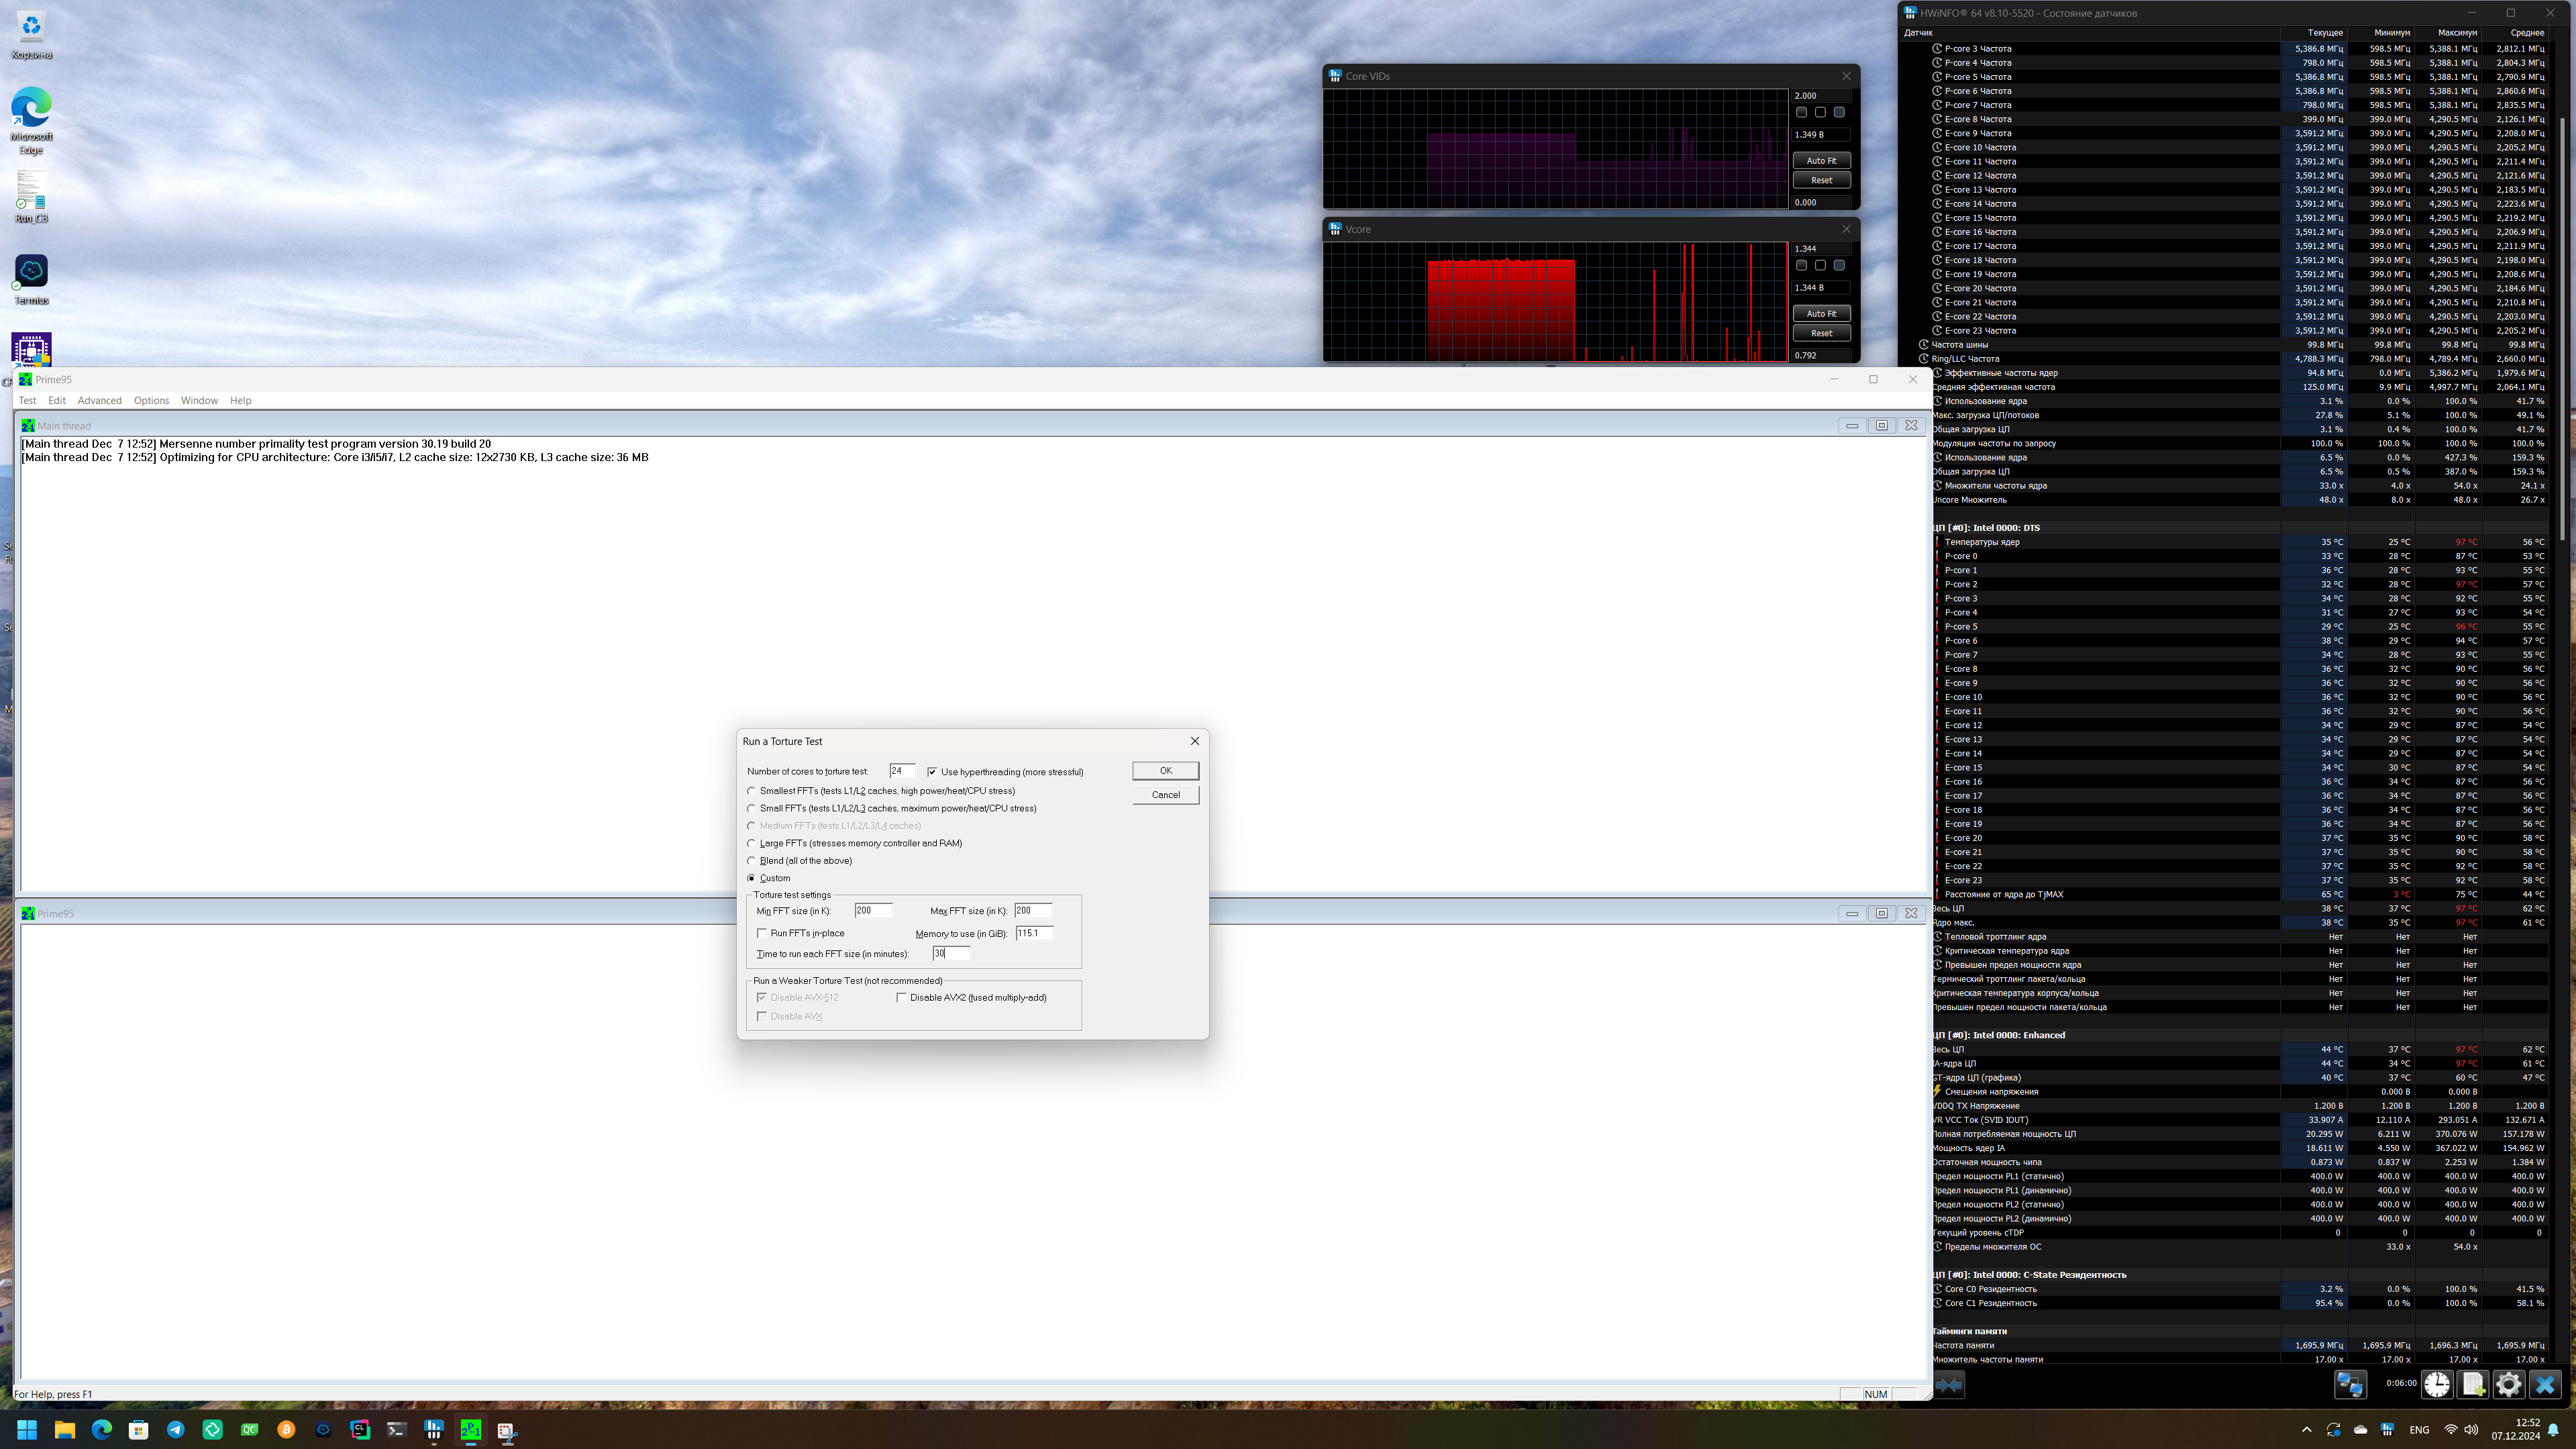Open the Snipping Tool taskbar icon
Screen dimensions: 2576x1449
pyautogui.click(x=507, y=1430)
